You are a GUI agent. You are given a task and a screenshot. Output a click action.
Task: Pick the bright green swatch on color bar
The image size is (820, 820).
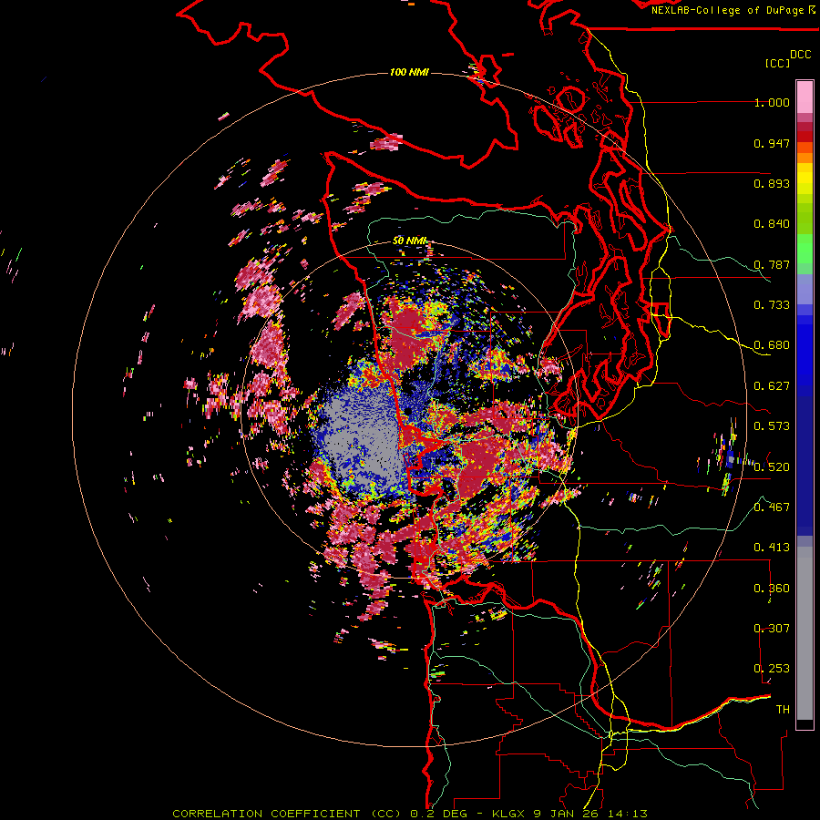click(x=805, y=249)
